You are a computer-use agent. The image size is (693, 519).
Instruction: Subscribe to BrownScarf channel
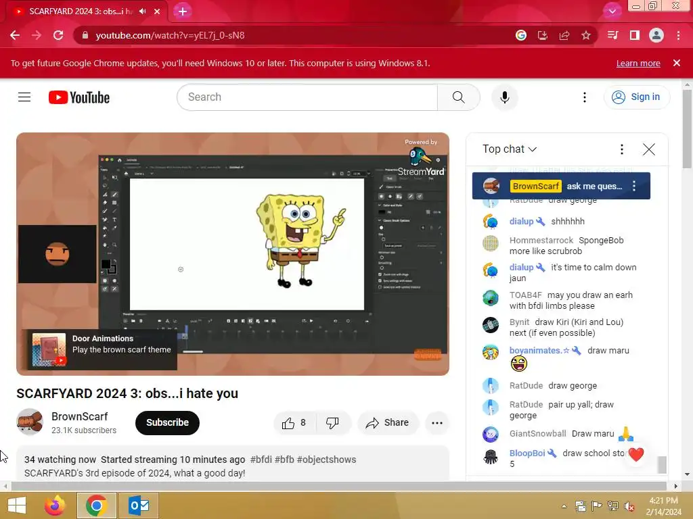(168, 423)
